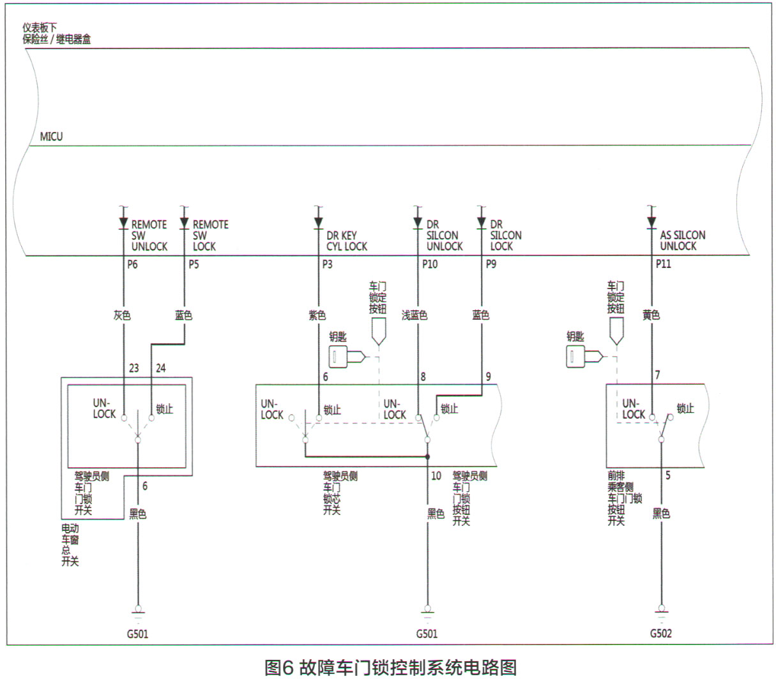Click the 仪表板下保险丝/继电器盒 header text
Screen dimensions: 776x686
tap(56, 33)
